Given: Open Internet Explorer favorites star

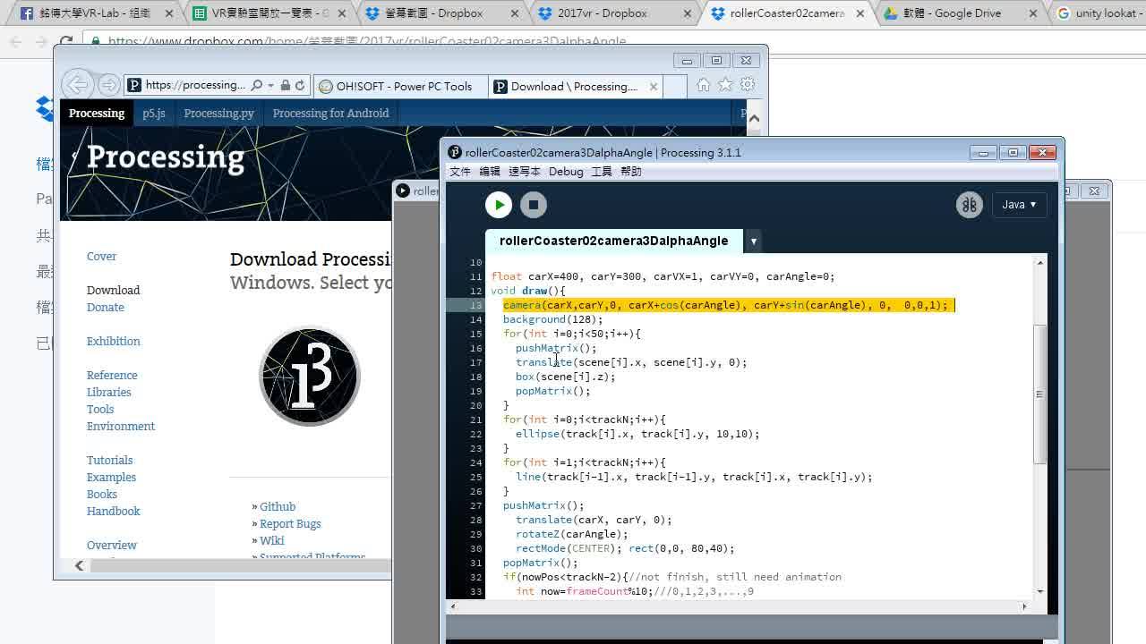Looking at the screenshot, I should pos(725,84).
